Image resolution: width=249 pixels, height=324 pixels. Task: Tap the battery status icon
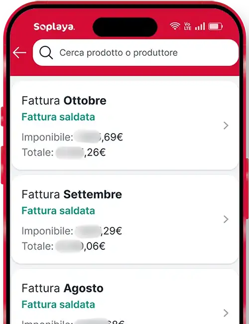point(215,26)
